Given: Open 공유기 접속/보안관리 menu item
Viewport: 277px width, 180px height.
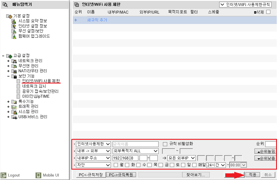Looking at the screenshot, I should tap(40, 91).
